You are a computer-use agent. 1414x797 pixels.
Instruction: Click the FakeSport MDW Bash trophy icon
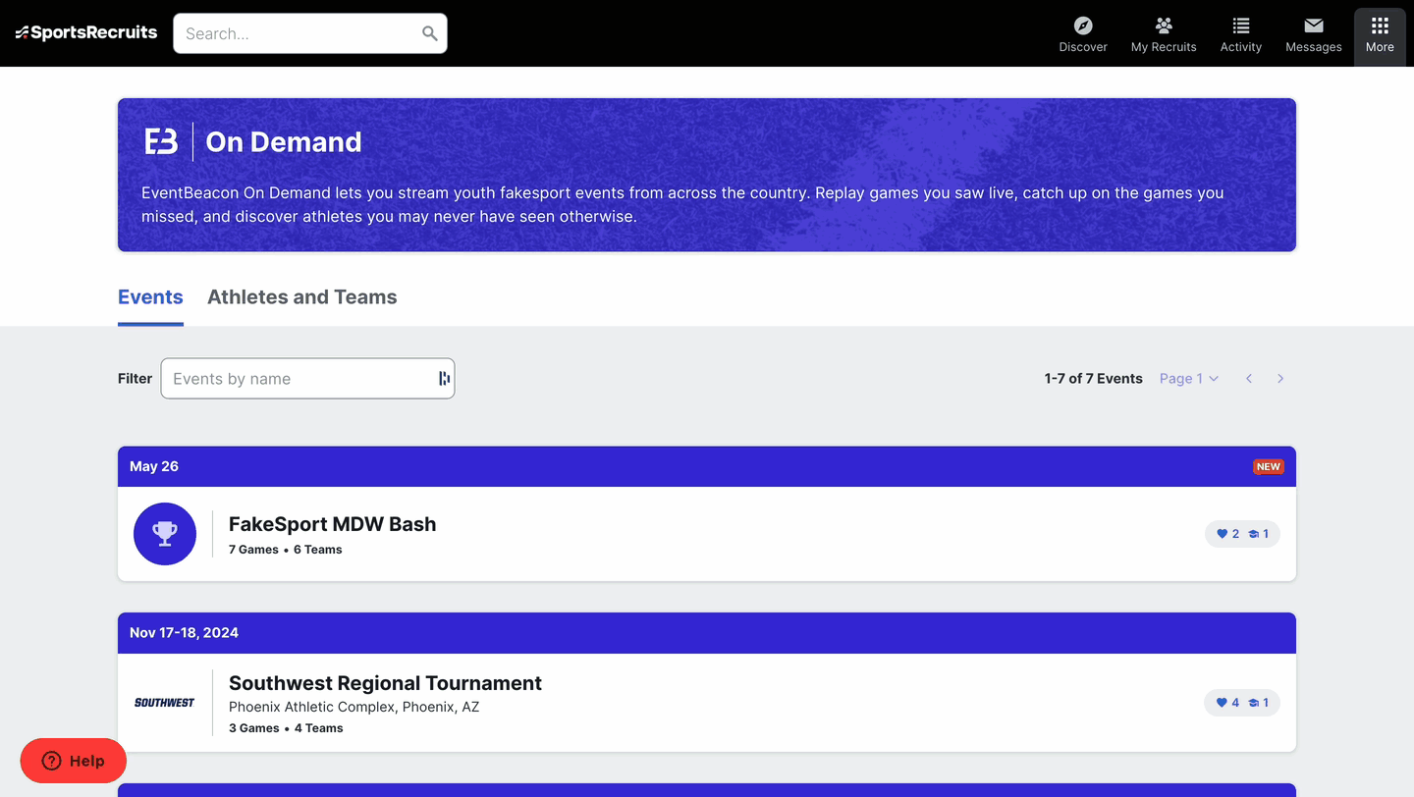point(165,534)
